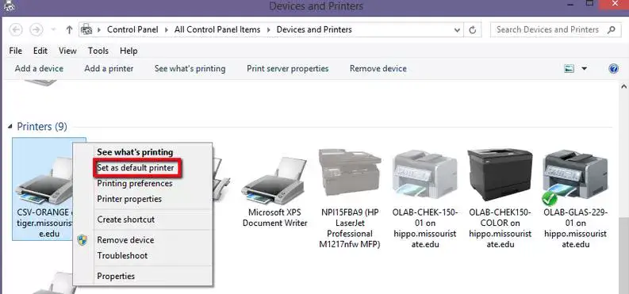629x294 pixels.
Task: Choose Printer properties
Action: point(129,199)
